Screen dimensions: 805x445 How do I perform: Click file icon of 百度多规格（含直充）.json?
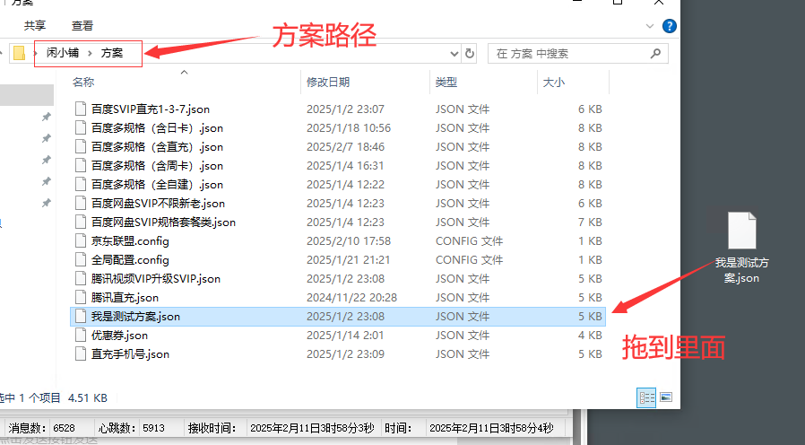coord(81,147)
